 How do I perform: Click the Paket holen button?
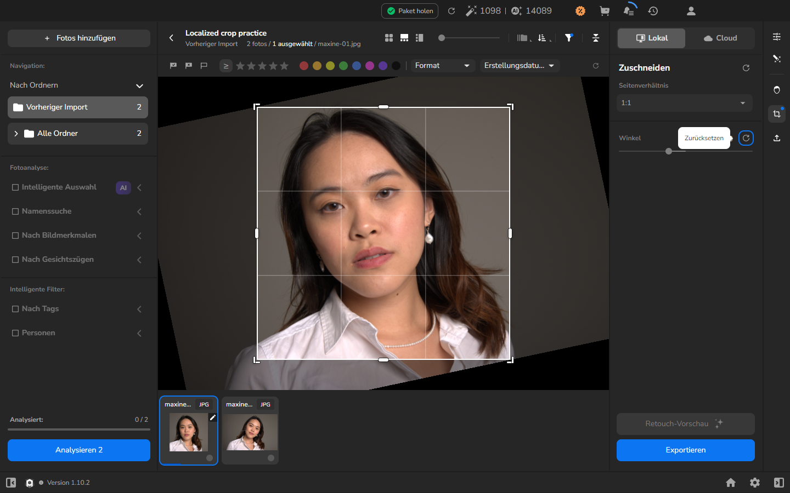pos(410,11)
